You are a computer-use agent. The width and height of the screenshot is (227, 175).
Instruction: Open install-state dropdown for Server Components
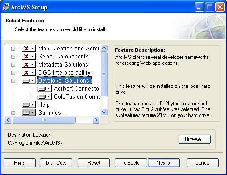[x=29, y=56]
